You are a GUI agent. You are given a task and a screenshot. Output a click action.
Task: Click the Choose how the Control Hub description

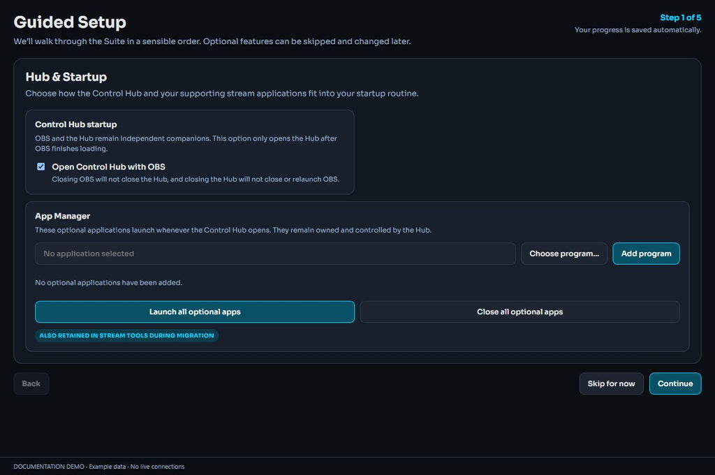tap(221, 93)
